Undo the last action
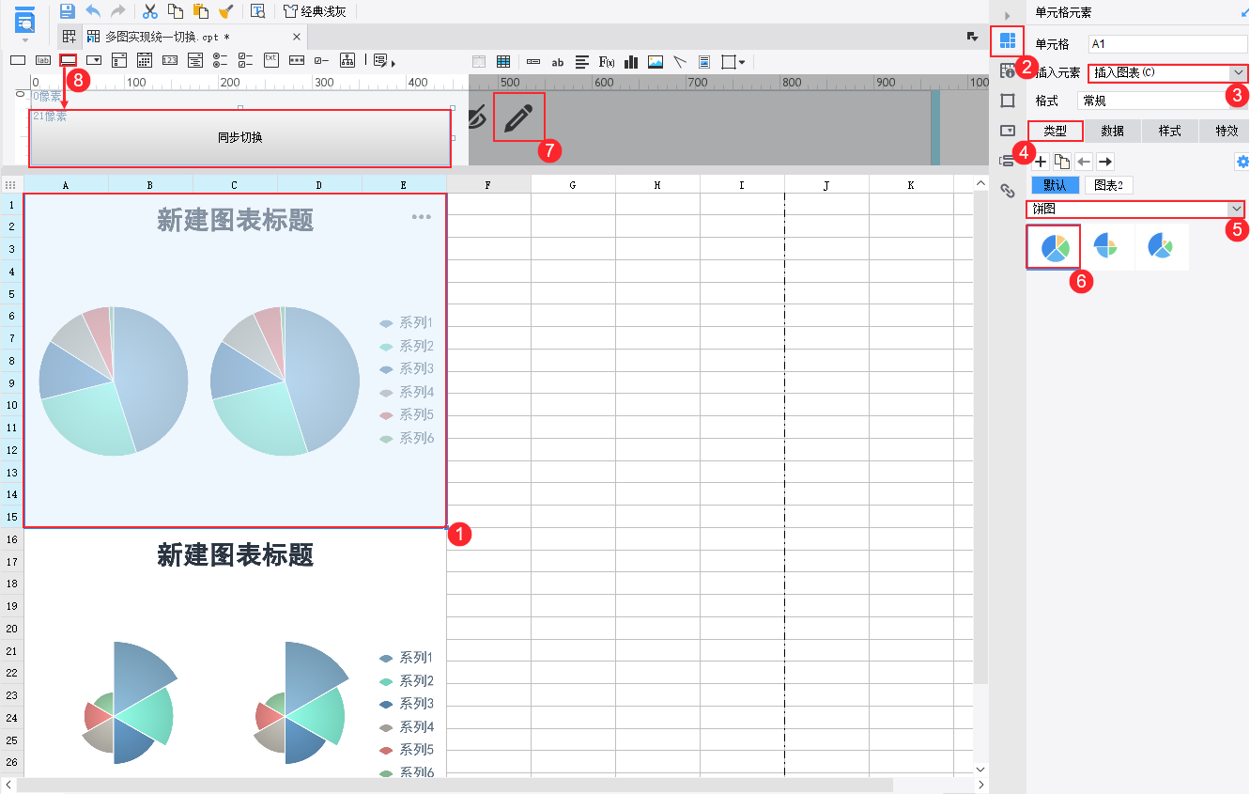This screenshot has height=794, width=1250. click(x=93, y=11)
